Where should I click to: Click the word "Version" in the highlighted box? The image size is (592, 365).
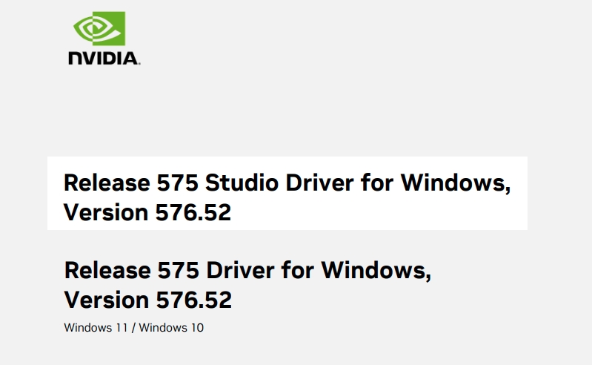[106, 212]
